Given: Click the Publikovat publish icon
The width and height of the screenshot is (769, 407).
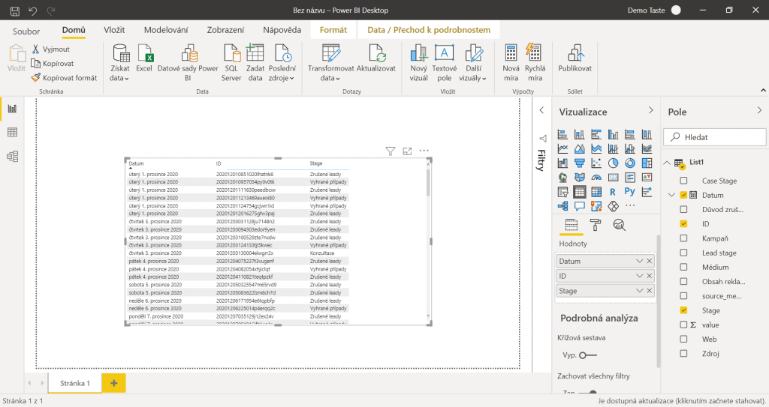Looking at the screenshot, I should pyautogui.click(x=574, y=61).
